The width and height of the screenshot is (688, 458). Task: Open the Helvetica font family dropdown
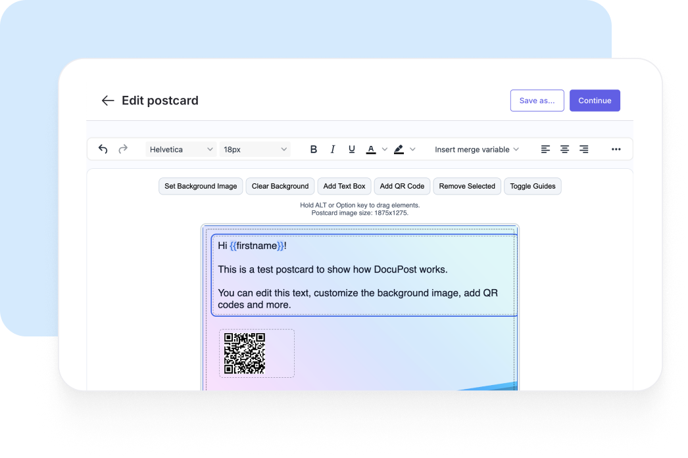[182, 149]
